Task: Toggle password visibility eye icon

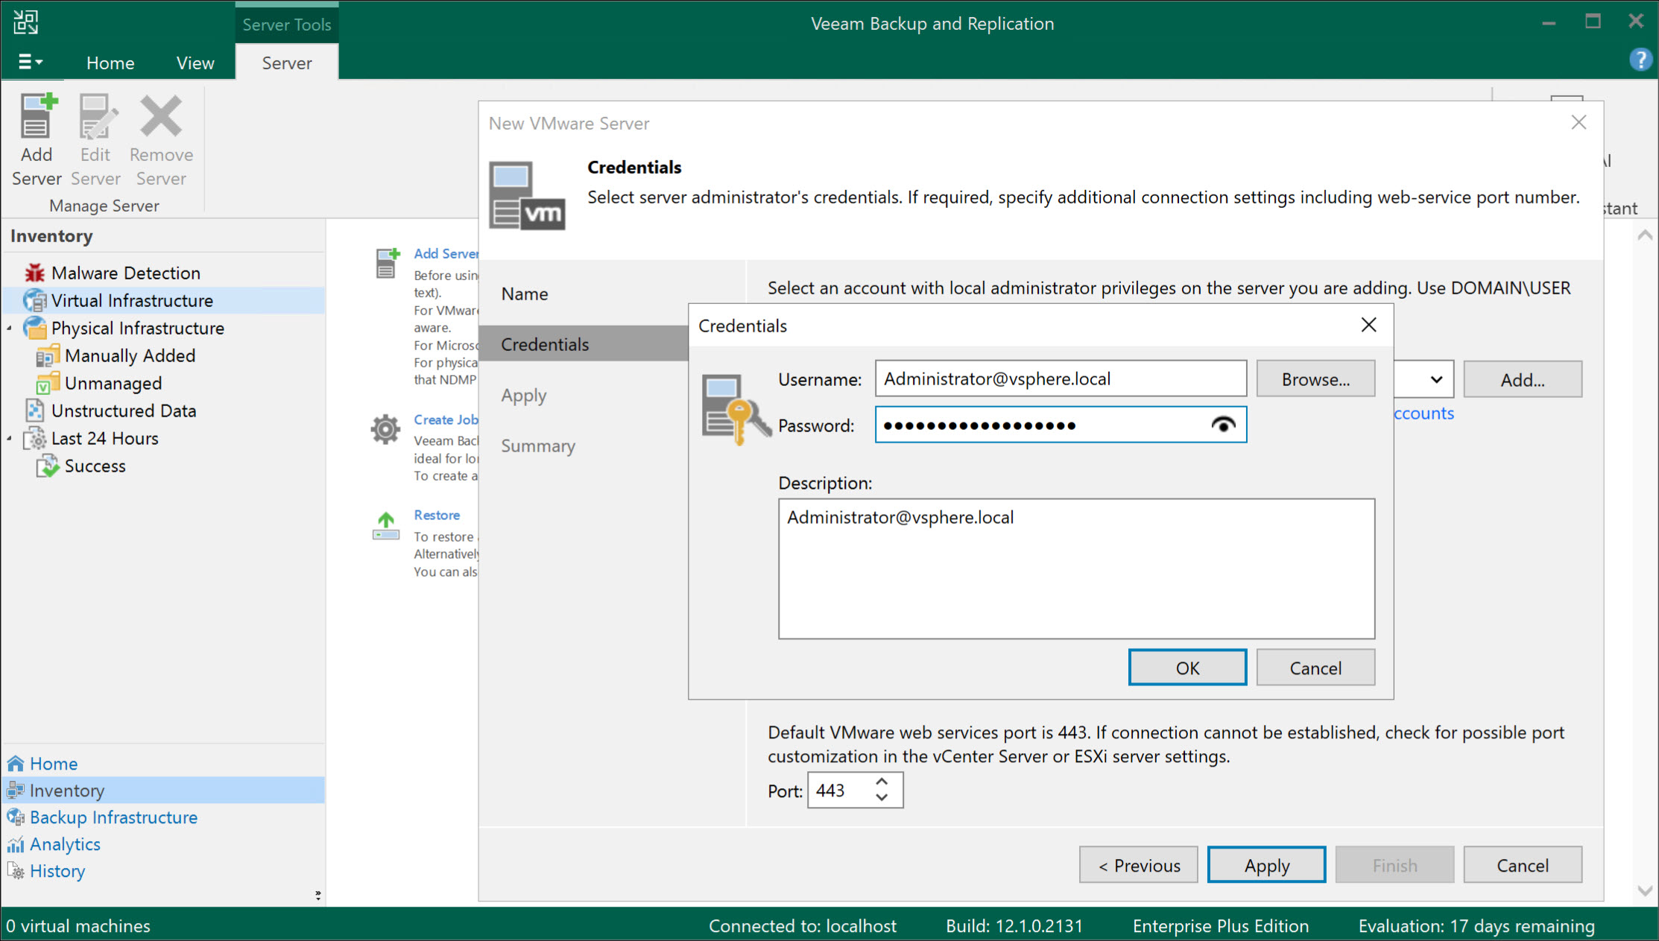Action: pos(1222,425)
